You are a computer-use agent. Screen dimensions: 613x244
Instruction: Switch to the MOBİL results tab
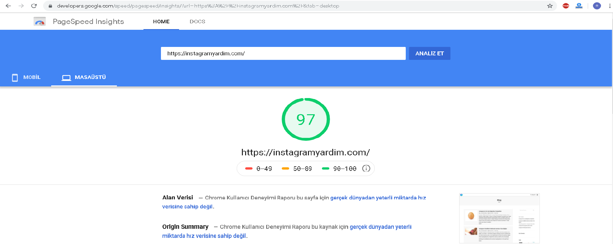(x=26, y=77)
